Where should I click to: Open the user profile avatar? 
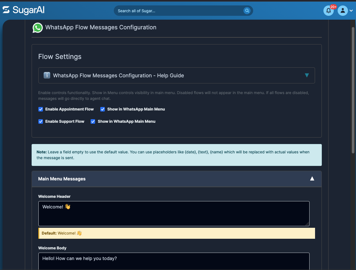342,11
